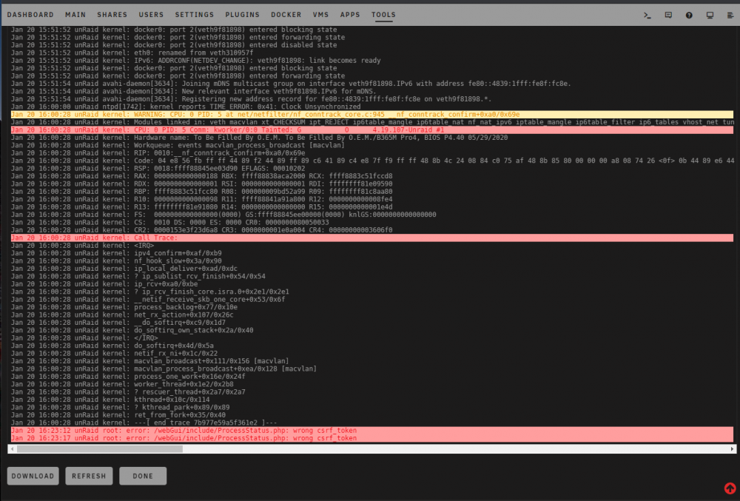Open the help question mark icon
Image resolution: width=740 pixels, height=501 pixels.
(x=689, y=15)
